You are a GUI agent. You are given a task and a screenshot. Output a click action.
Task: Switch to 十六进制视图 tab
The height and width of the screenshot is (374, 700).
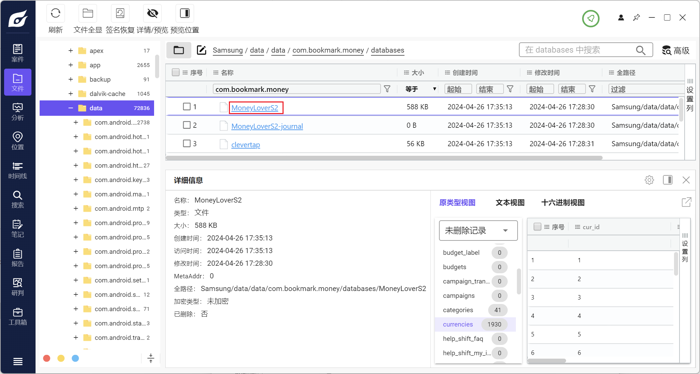point(563,203)
